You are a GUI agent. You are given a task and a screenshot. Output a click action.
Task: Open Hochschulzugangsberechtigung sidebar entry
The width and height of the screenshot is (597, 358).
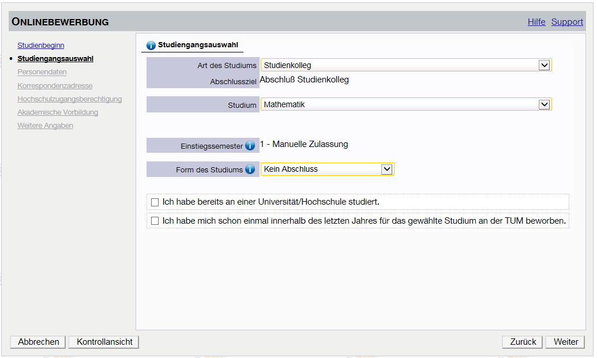tap(69, 99)
